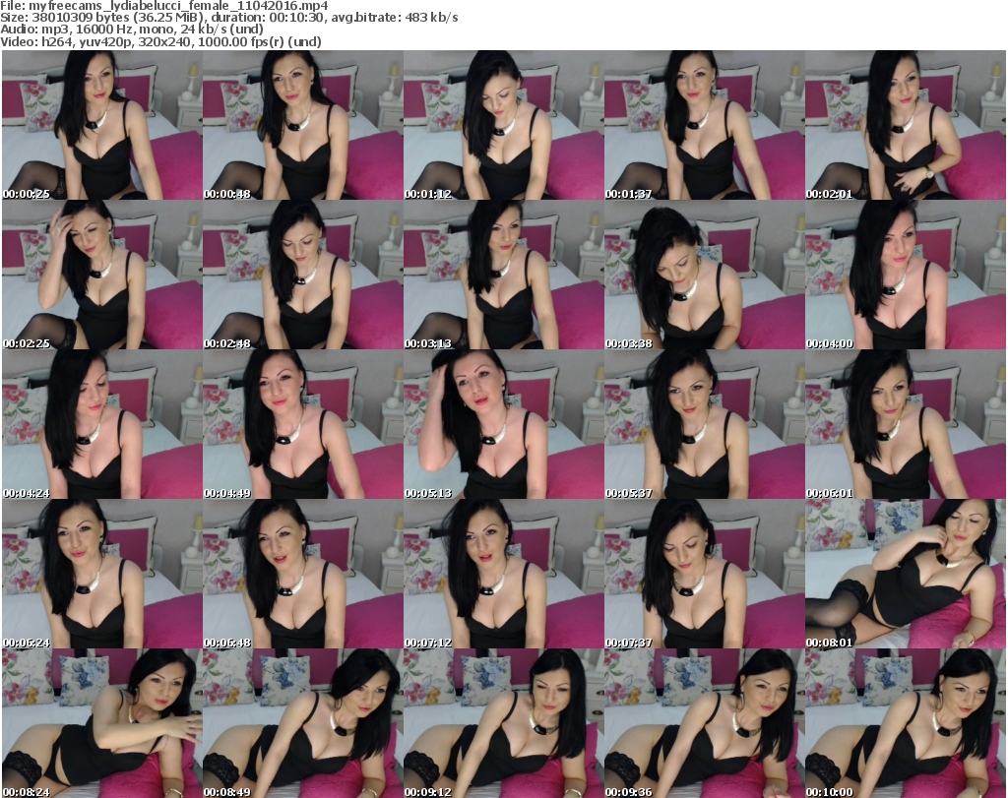Select the thumbnail stamped 00:01:12

coord(503,125)
